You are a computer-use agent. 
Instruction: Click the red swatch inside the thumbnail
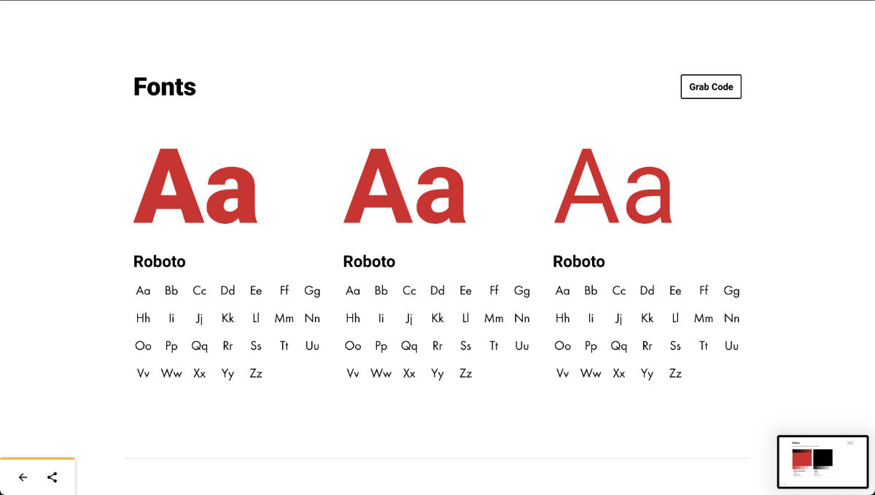[801, 459]
